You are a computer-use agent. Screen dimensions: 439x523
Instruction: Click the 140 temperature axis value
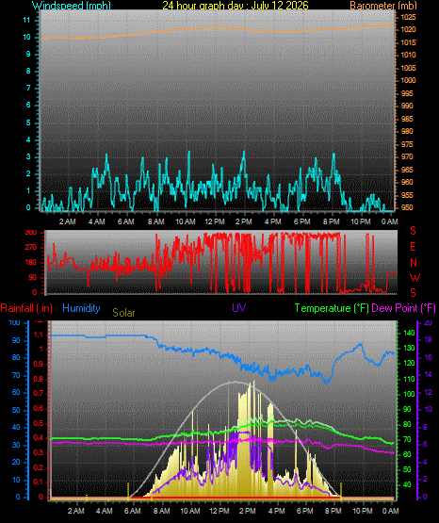(409, 333)
